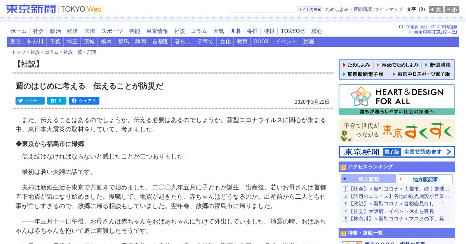Click the 特集・連載一覧 section header
Image resolution: width=466 pixels, height=244 pixels.
point(396,233)
